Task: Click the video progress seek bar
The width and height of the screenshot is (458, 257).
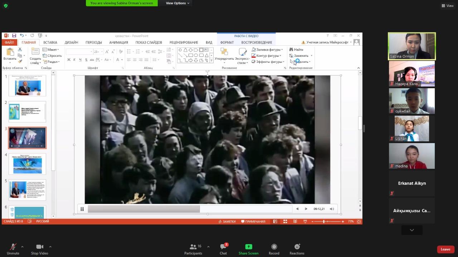Action: click(190, 209)
